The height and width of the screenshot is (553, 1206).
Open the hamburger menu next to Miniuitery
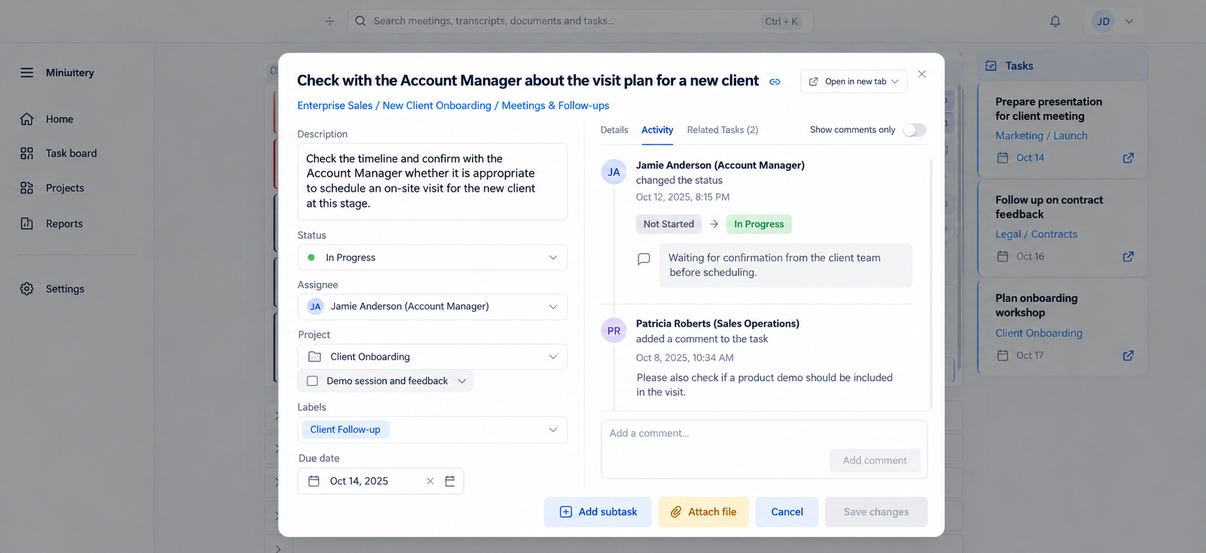(x=27, y=72)
